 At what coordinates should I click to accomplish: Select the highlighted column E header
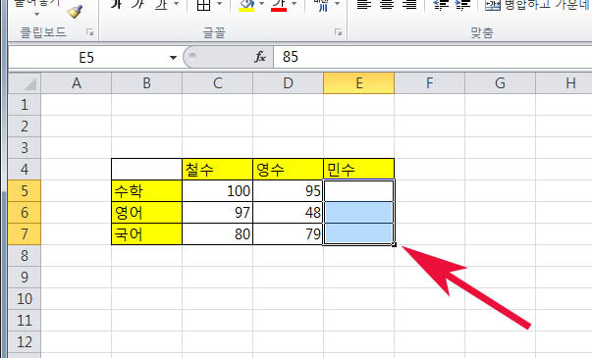(358, 83)
